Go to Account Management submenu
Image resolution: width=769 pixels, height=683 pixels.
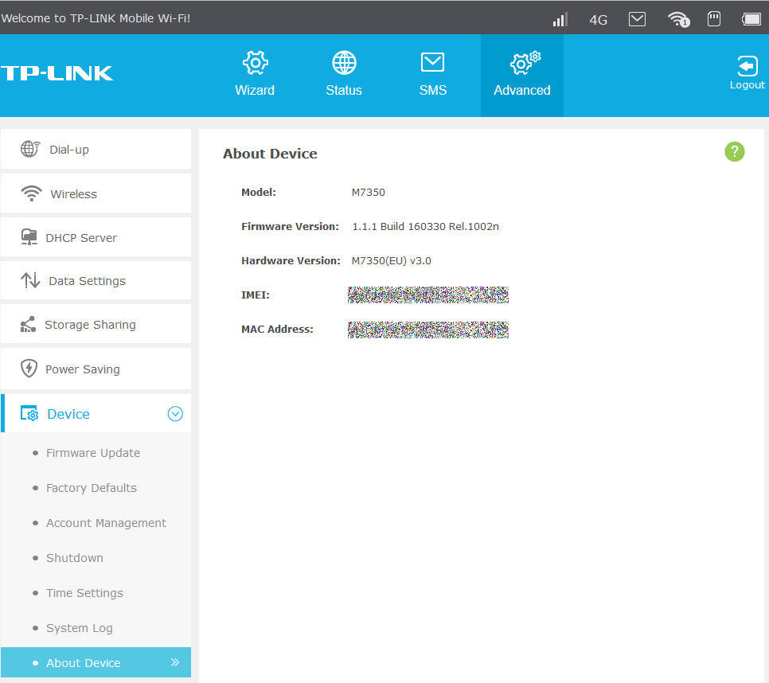tap(106, 523)
